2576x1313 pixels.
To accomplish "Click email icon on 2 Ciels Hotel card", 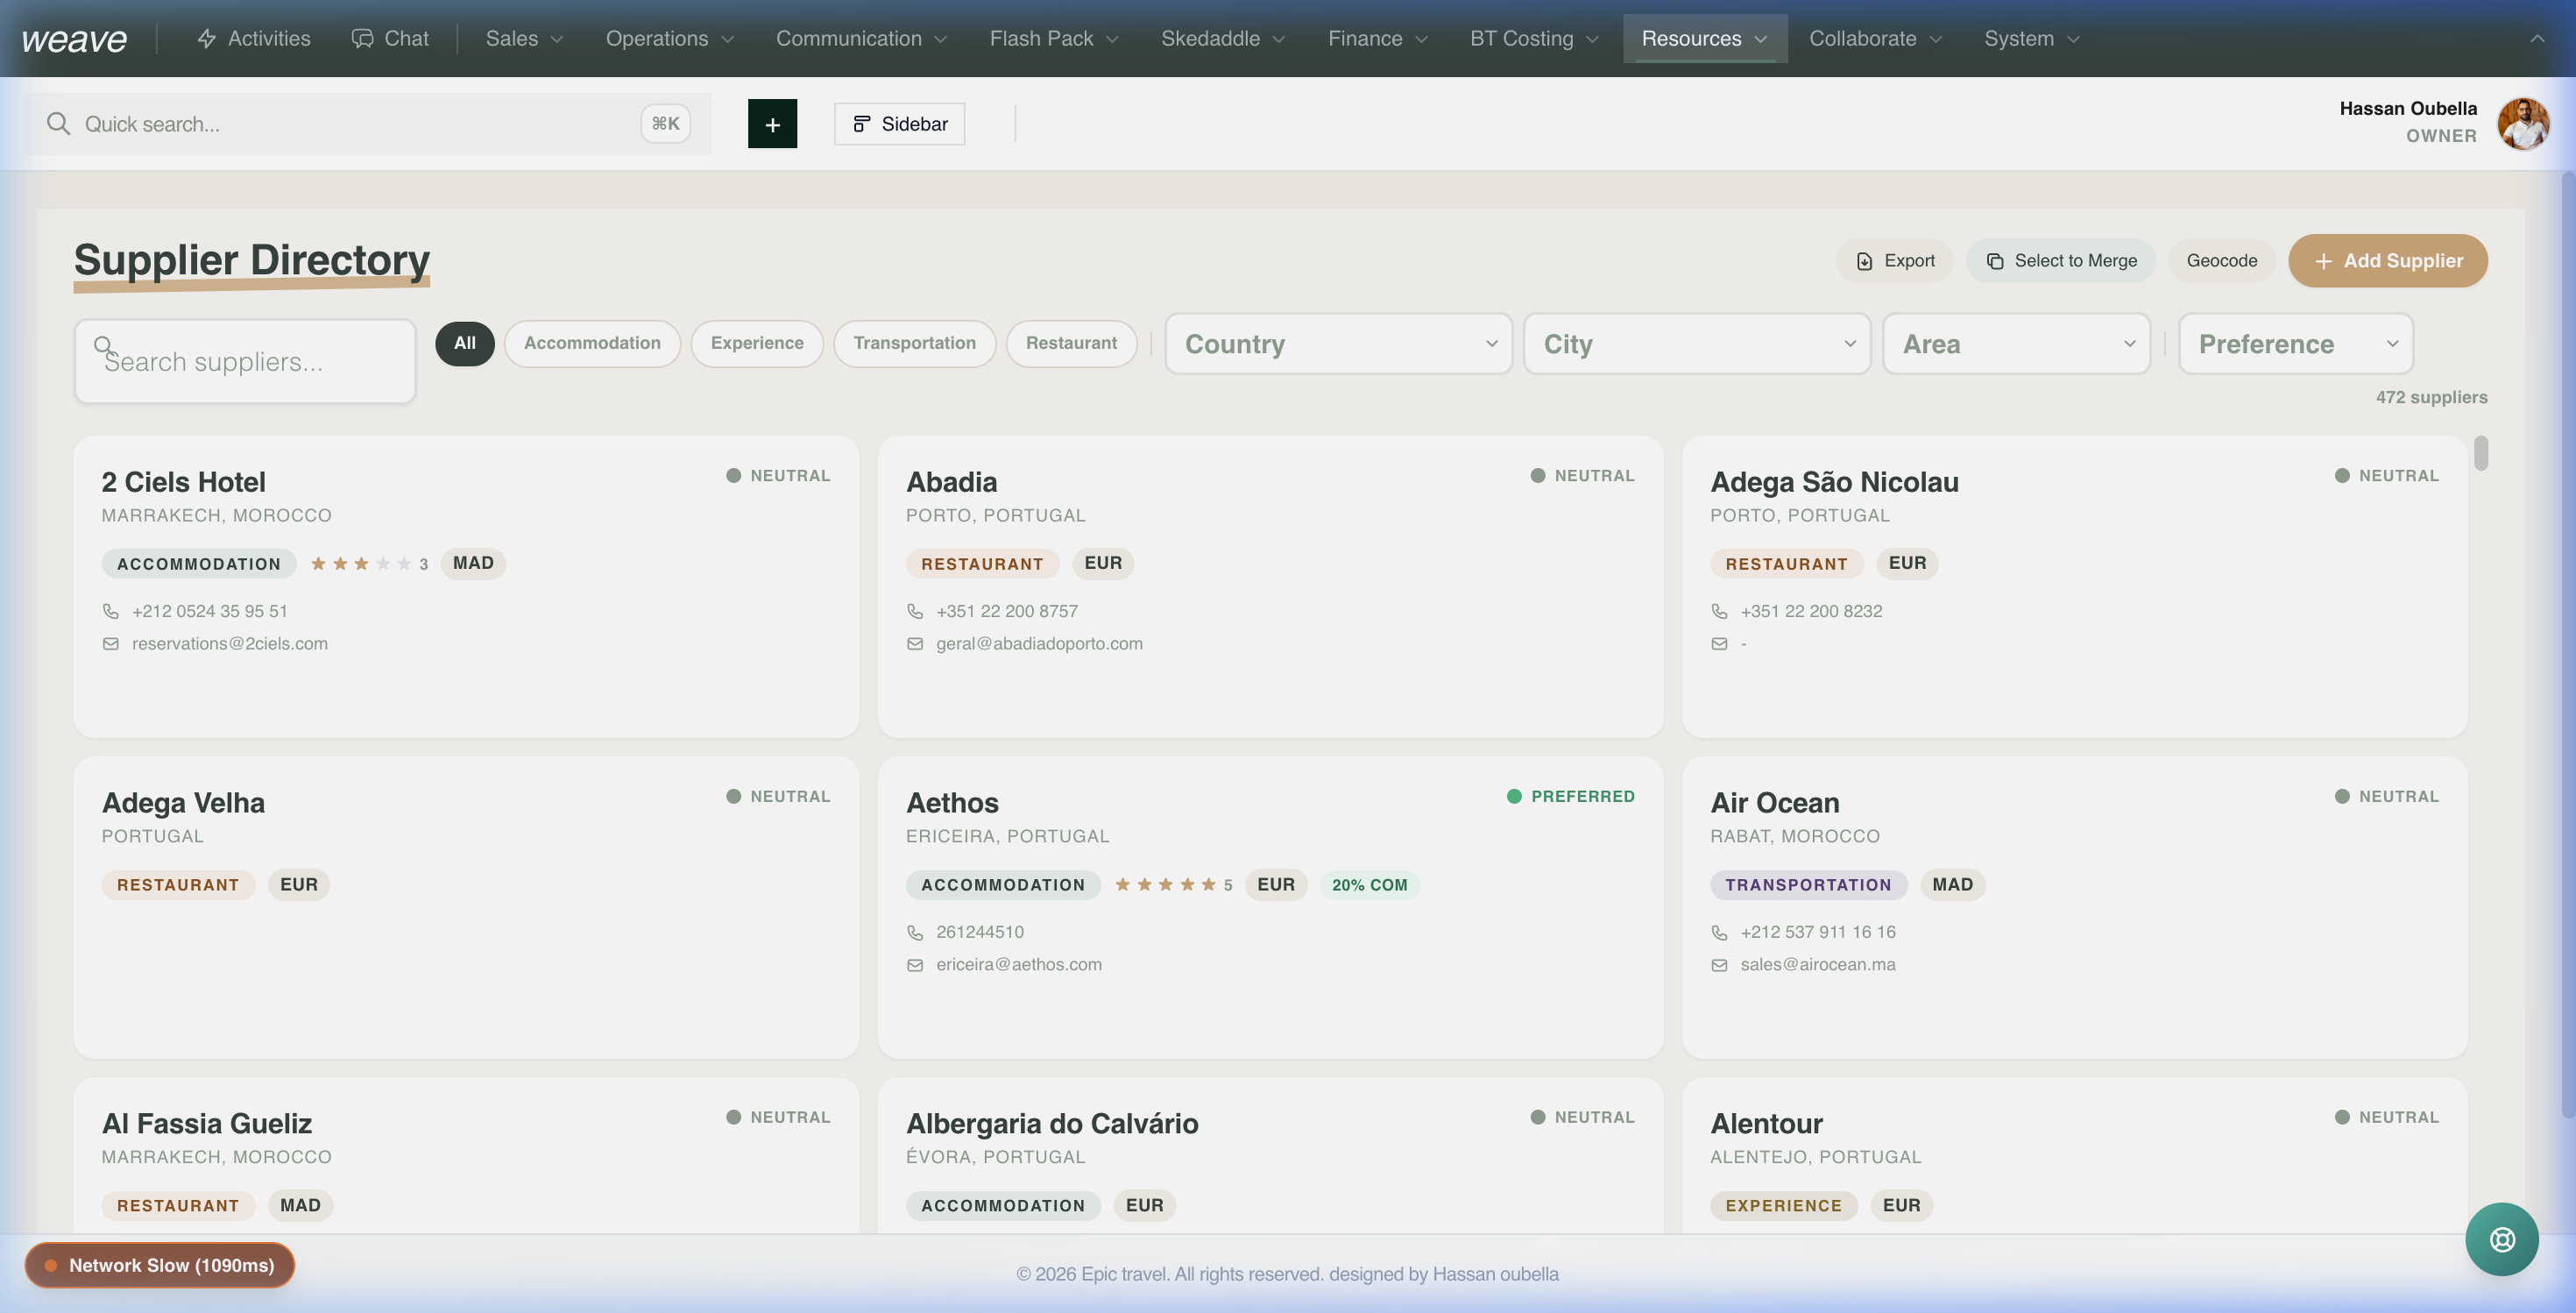I will pyautogui.click(x=111, y=644).
